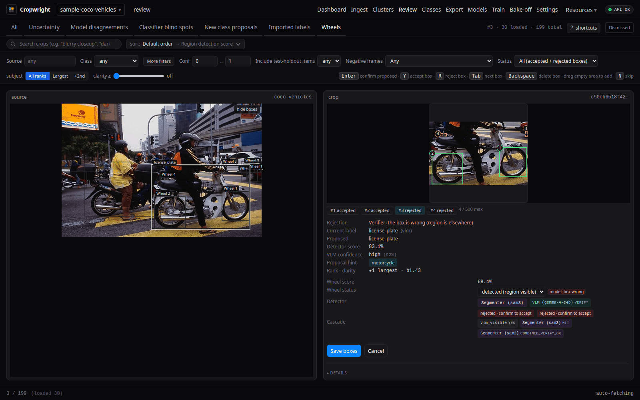Click the search magnifier icon
Screen dimensions: 640x400
tap(13, 44)
